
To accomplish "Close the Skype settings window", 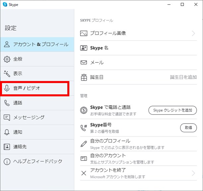I will pos(196,5).
